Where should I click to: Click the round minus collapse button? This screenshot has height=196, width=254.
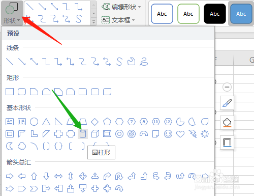pyautogui.click(x=227, y=87)
